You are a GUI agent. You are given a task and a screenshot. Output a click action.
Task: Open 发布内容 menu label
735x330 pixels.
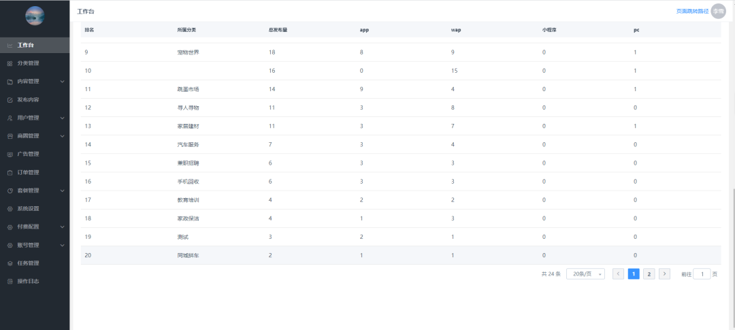(x=28, y=100)
